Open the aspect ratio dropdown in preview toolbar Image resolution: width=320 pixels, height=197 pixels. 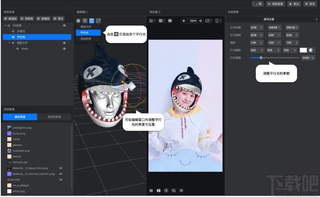208,21
